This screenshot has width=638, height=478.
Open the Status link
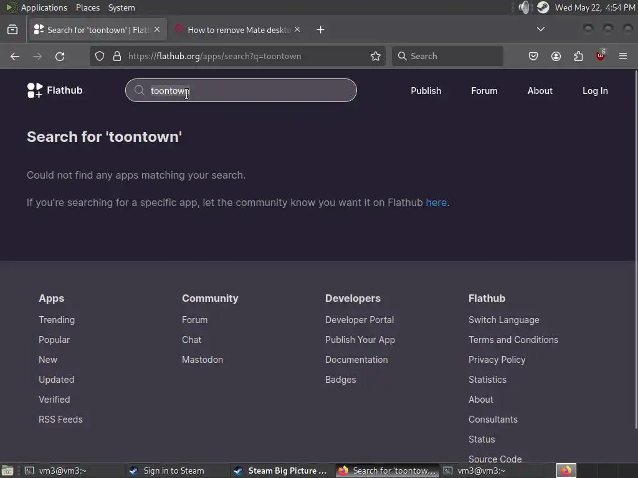tap(482, 439)
